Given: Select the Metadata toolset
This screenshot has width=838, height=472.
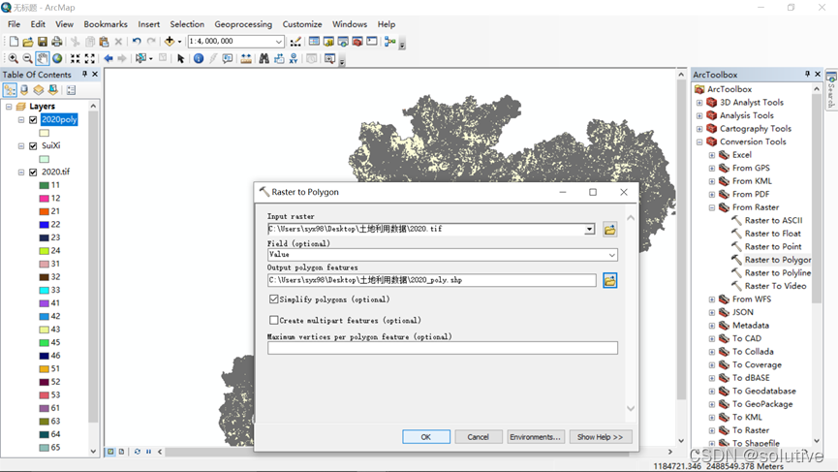Looking at the screenshot, I should [751, 325].
